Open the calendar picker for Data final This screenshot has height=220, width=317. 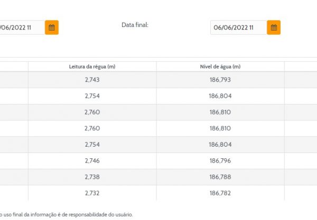(274, 27)
